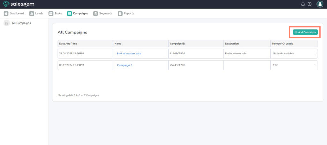This screenshot has height=145, width=327.
Task: Click the Leads chart icon
Action: pyautogui.click(x=32, y=13)
